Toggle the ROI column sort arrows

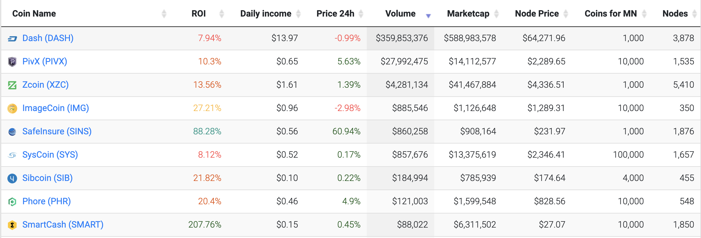coord(222,14)
